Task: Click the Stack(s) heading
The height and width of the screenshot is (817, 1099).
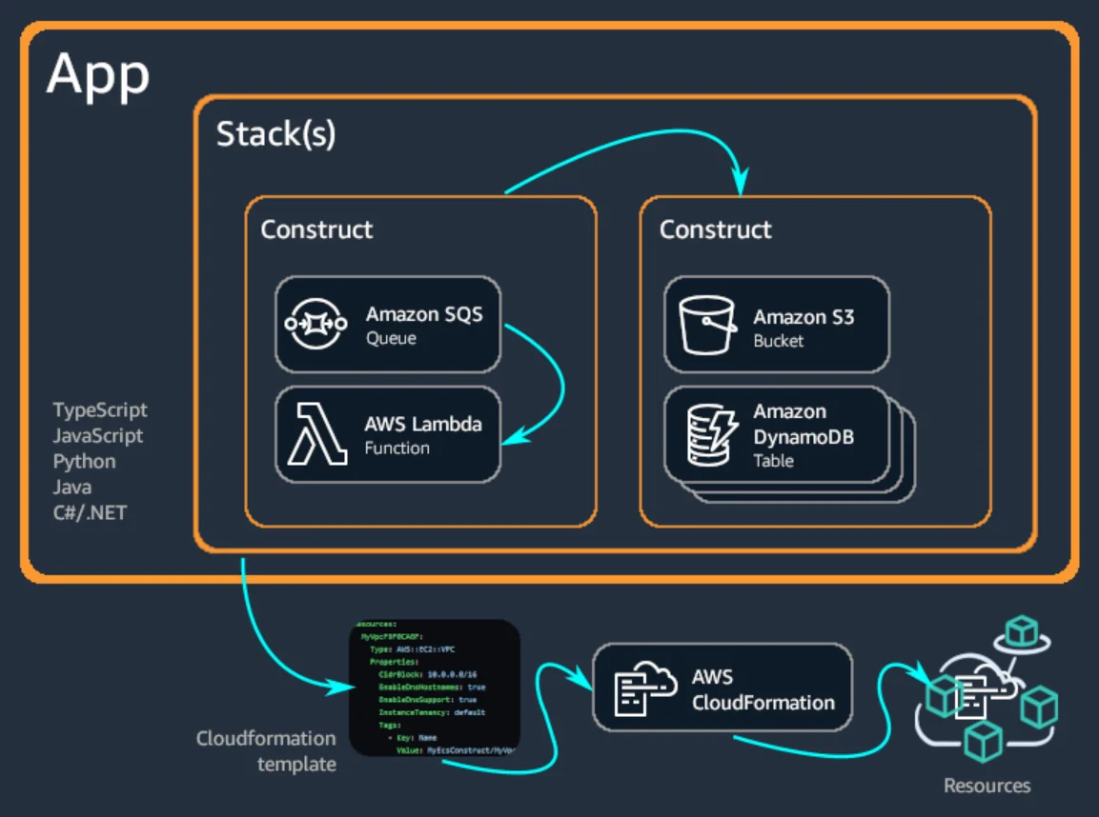Action: [275, 133]
